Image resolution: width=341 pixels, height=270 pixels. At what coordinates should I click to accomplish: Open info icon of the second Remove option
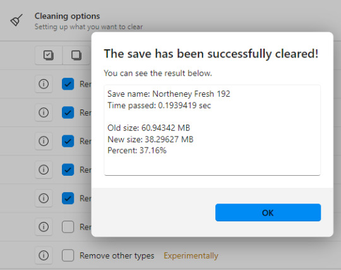(44, 113)
